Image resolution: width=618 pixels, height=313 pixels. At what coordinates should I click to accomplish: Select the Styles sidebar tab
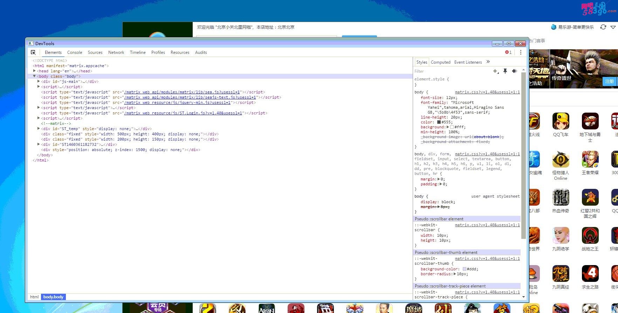point(421,62)
